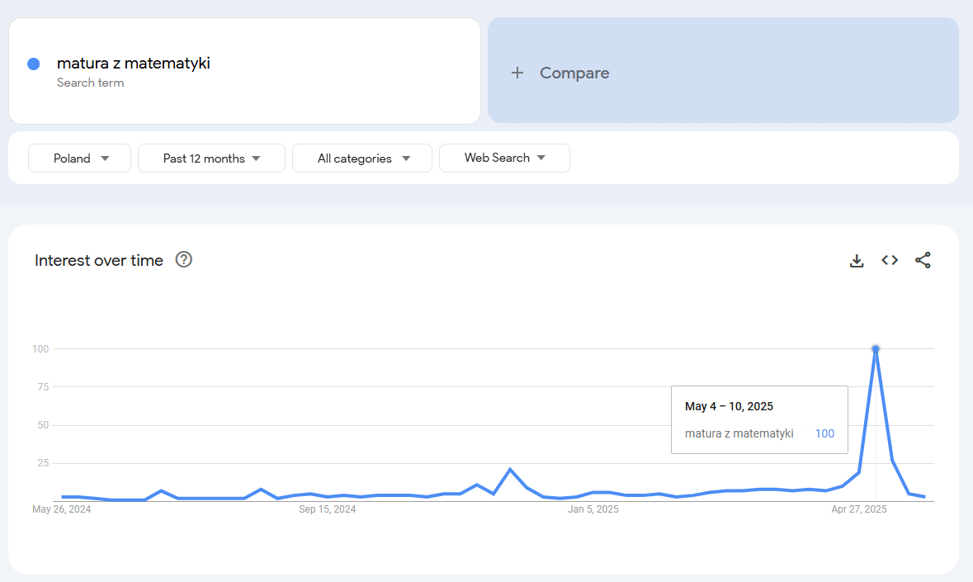Image resolution: width=973 pixels, height=582 pixels.
Task: Click the plus icon beside Compare
Action: [x=517, y=73]
